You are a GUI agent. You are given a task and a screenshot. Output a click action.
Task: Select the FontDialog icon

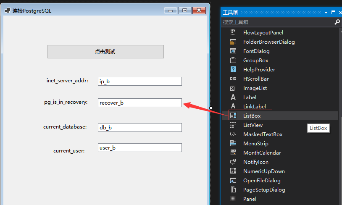click(x=233, y=51)
